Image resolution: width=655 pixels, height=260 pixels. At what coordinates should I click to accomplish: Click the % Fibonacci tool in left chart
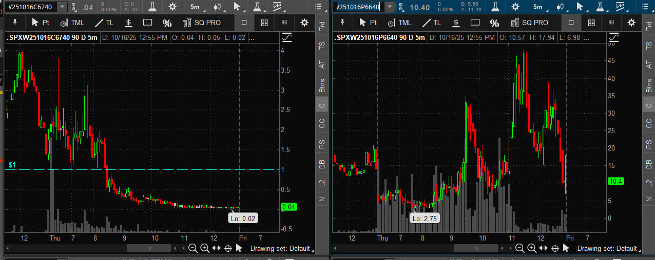167,23
